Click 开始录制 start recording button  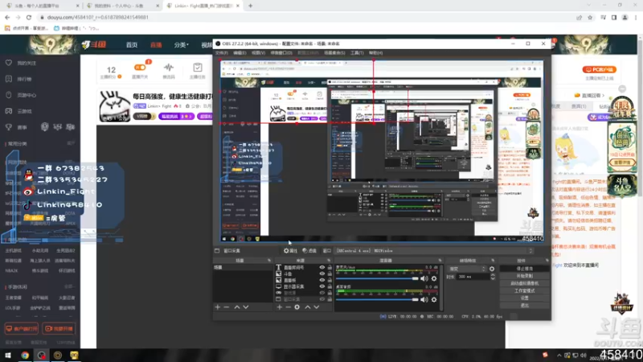pyautogui.click(x=525, y=276)
